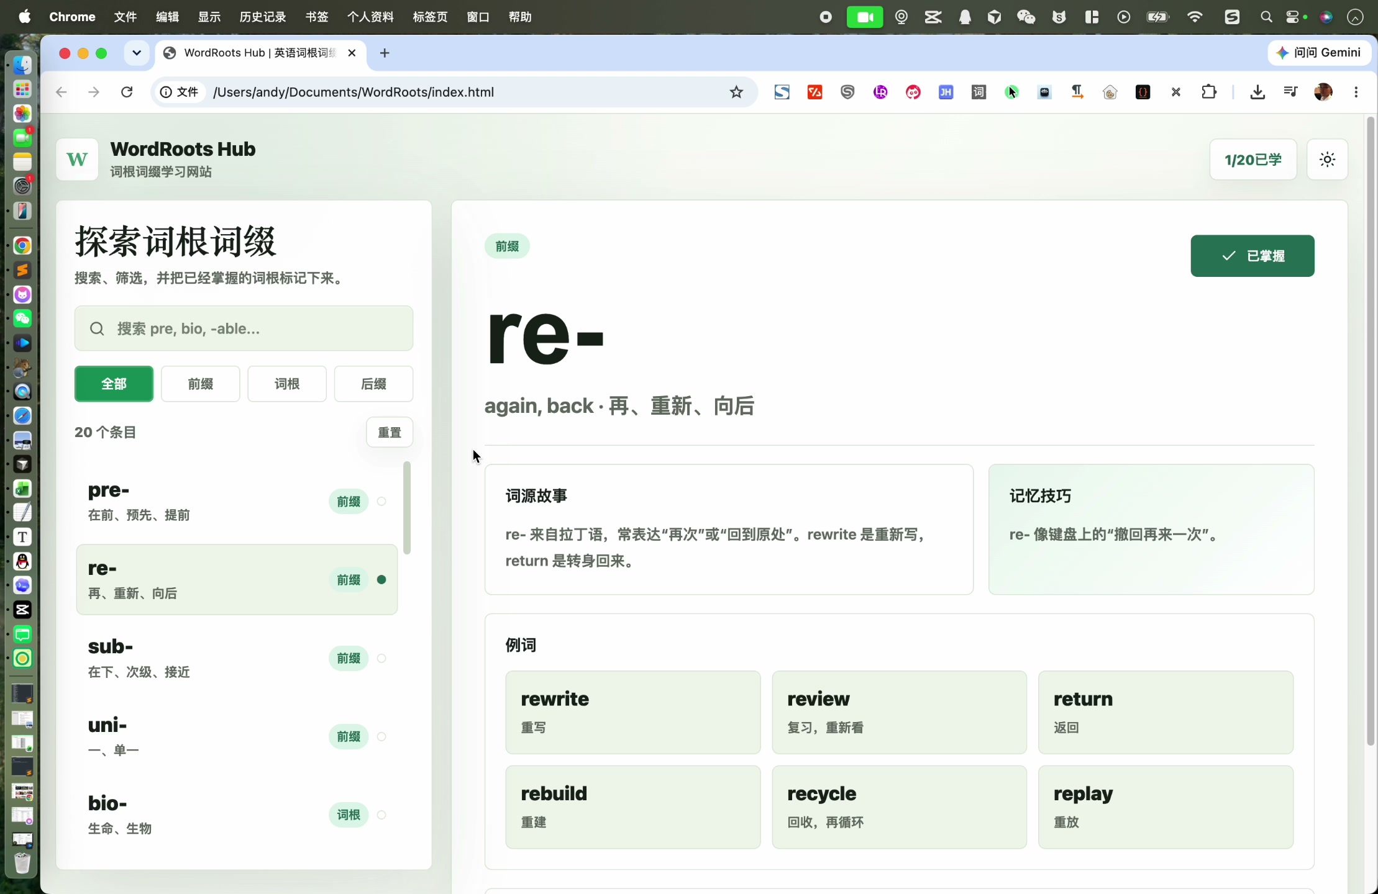
Task: Filter by 前缀 prefixes
Action: [200, 384]
